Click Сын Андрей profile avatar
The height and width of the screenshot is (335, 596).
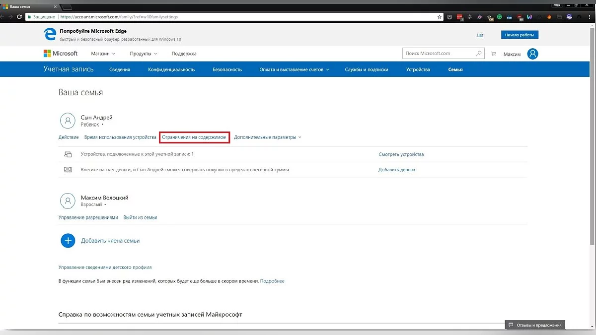(68, 121)
